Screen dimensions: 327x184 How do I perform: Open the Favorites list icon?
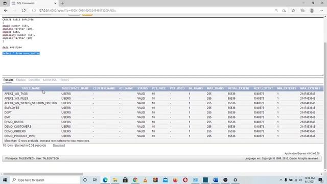coord(293,10)
